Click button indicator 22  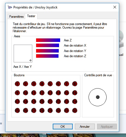[58, 102]
